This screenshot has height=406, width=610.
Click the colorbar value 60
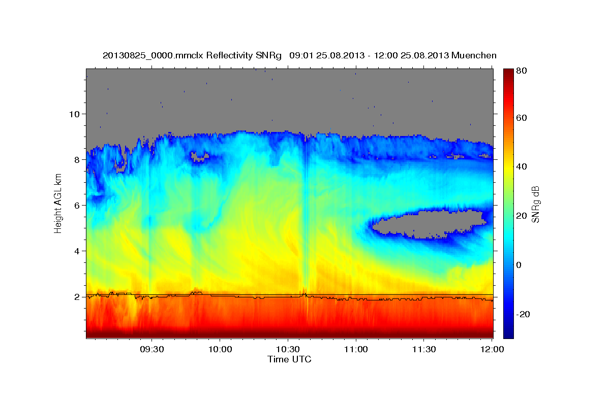pyautogui.click(x=521, y=118)
